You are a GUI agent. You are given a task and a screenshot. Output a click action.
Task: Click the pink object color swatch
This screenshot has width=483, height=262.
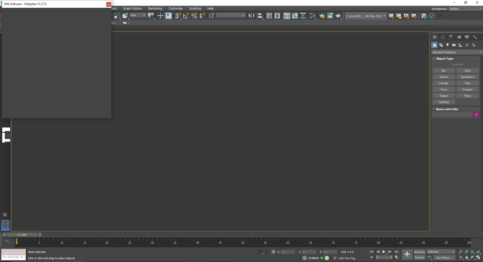(x=476, y=115)
